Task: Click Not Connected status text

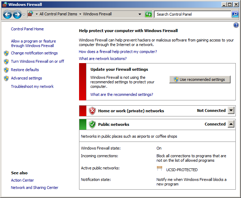Action: click(x=211, y=111)
